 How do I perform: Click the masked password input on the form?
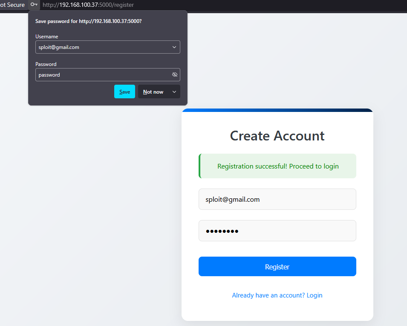pos(277,231)
